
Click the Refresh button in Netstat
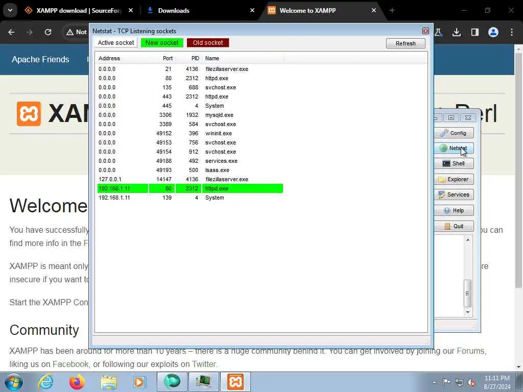click(406, 43)
